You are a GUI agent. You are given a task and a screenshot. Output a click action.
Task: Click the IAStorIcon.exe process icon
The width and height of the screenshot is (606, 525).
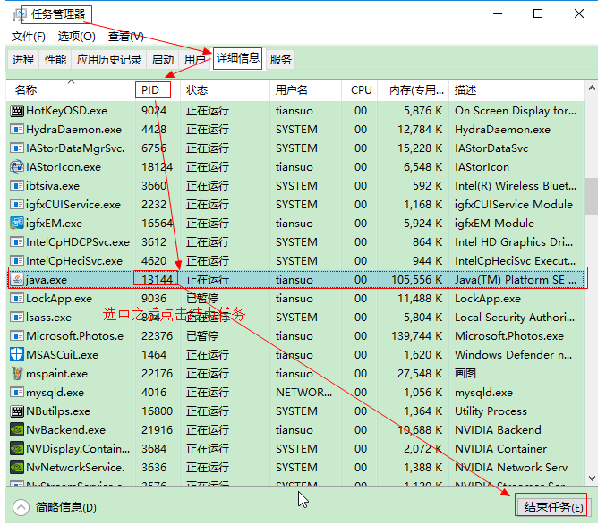(x=17, y=167)
